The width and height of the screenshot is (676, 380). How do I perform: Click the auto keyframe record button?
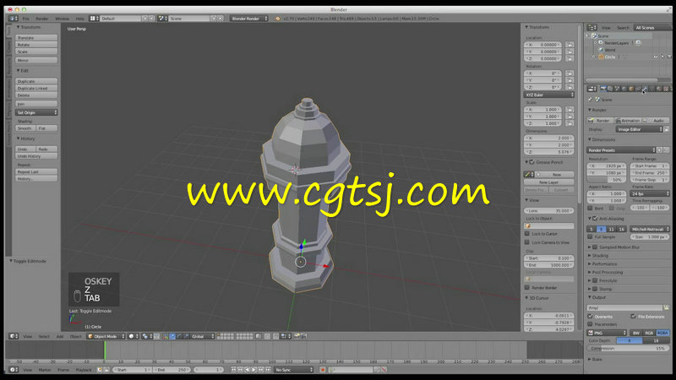pos(323,370)
